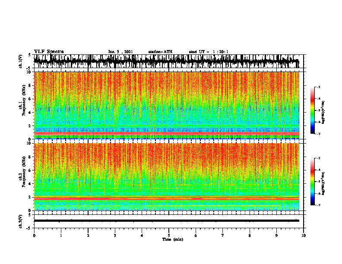Screen dimensions: 342x264
Task: Click inside the ch.2 spectrogram plot
Action: coord(167,177)
